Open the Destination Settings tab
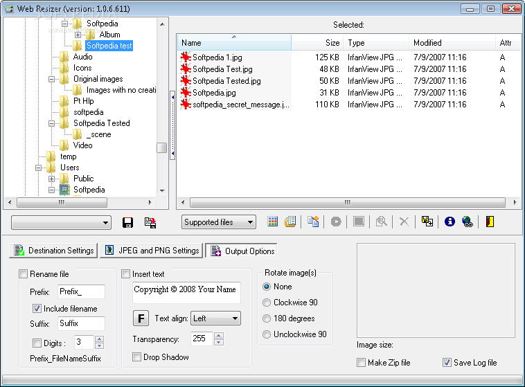 53,251
